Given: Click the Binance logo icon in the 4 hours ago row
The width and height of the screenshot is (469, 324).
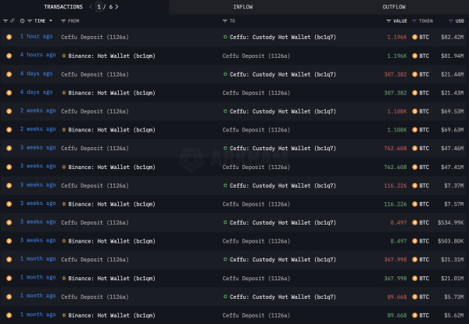Looking at the screenshot, I should click(x=64, y=56).
